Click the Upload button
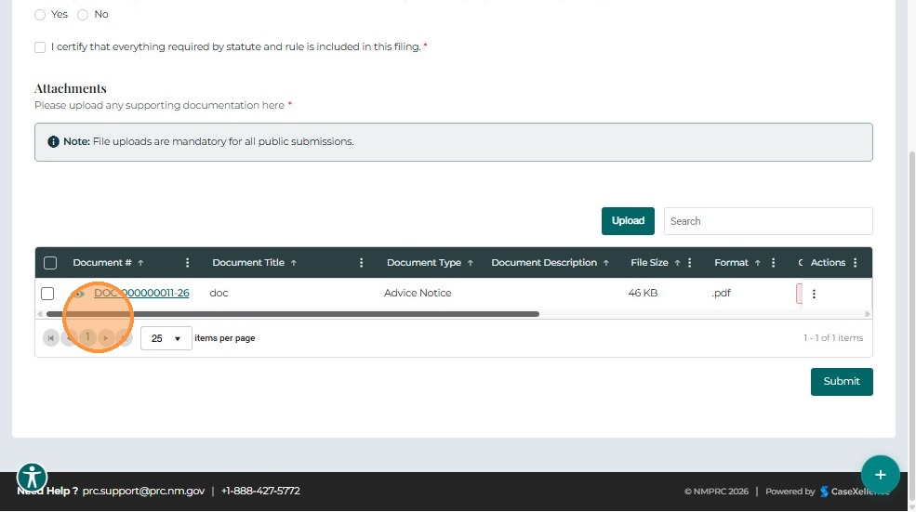The height and width of the screenshot is (512, 916). coord(628,221)
